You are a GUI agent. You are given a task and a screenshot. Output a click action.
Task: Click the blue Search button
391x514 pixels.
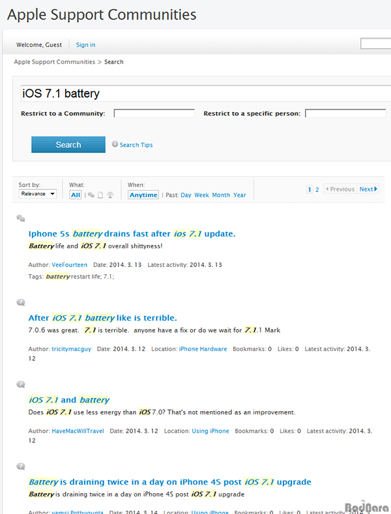68,145
